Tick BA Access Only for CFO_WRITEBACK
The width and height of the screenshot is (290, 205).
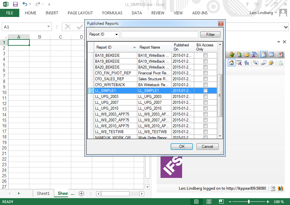(205, 85)
